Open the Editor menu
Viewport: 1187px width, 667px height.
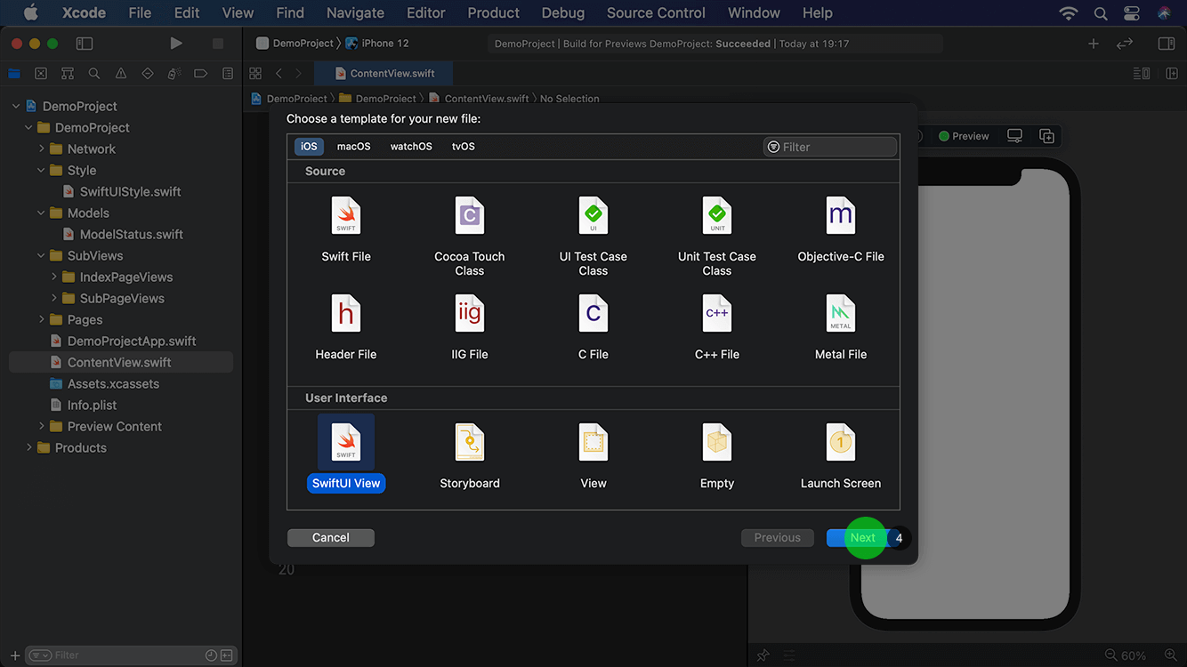point(425,12)
